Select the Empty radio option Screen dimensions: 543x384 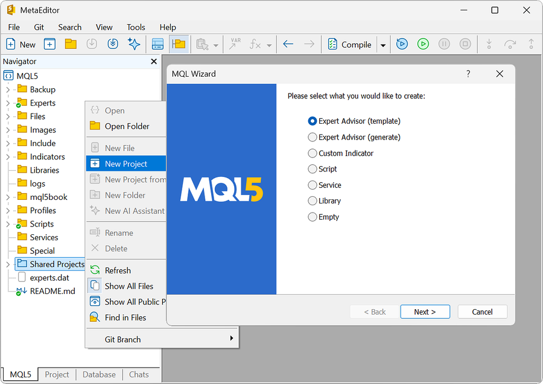323,217
